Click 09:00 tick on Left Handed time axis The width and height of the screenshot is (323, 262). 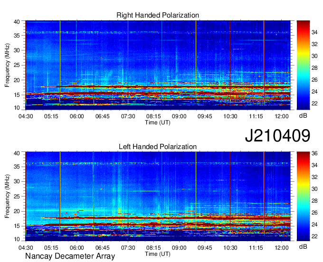coord(179,248)
